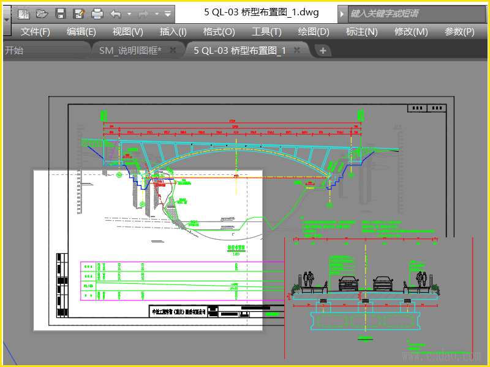
Task: Click the 桥型布置图 title label in drawing
Action: pos(236,248)
